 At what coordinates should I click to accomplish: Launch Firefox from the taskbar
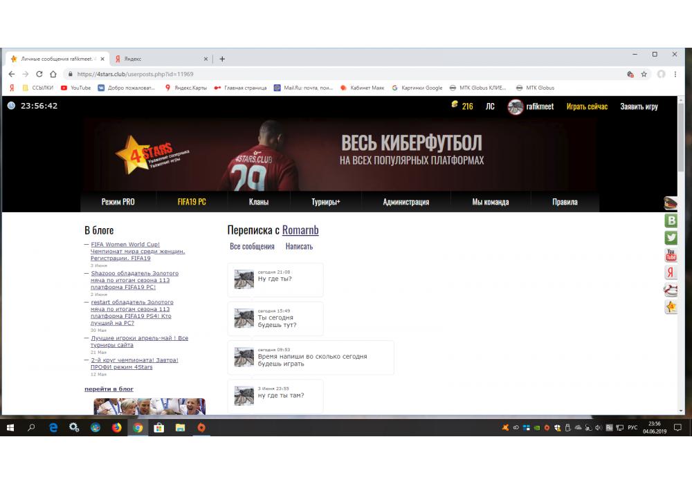pyautogui.click(x=116, y=427)
